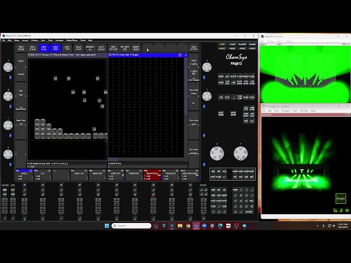Select the Touch panel layout

(232, 44)
